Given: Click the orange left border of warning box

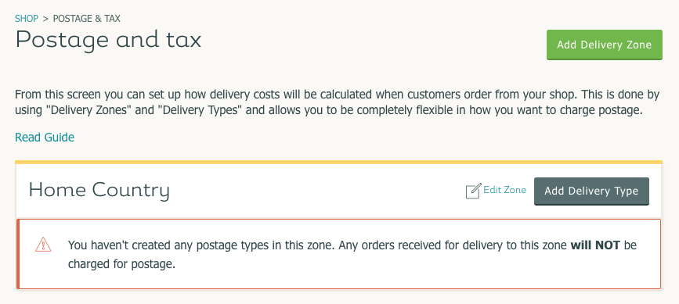Looking at the screenshot, I should click(18, 254).
